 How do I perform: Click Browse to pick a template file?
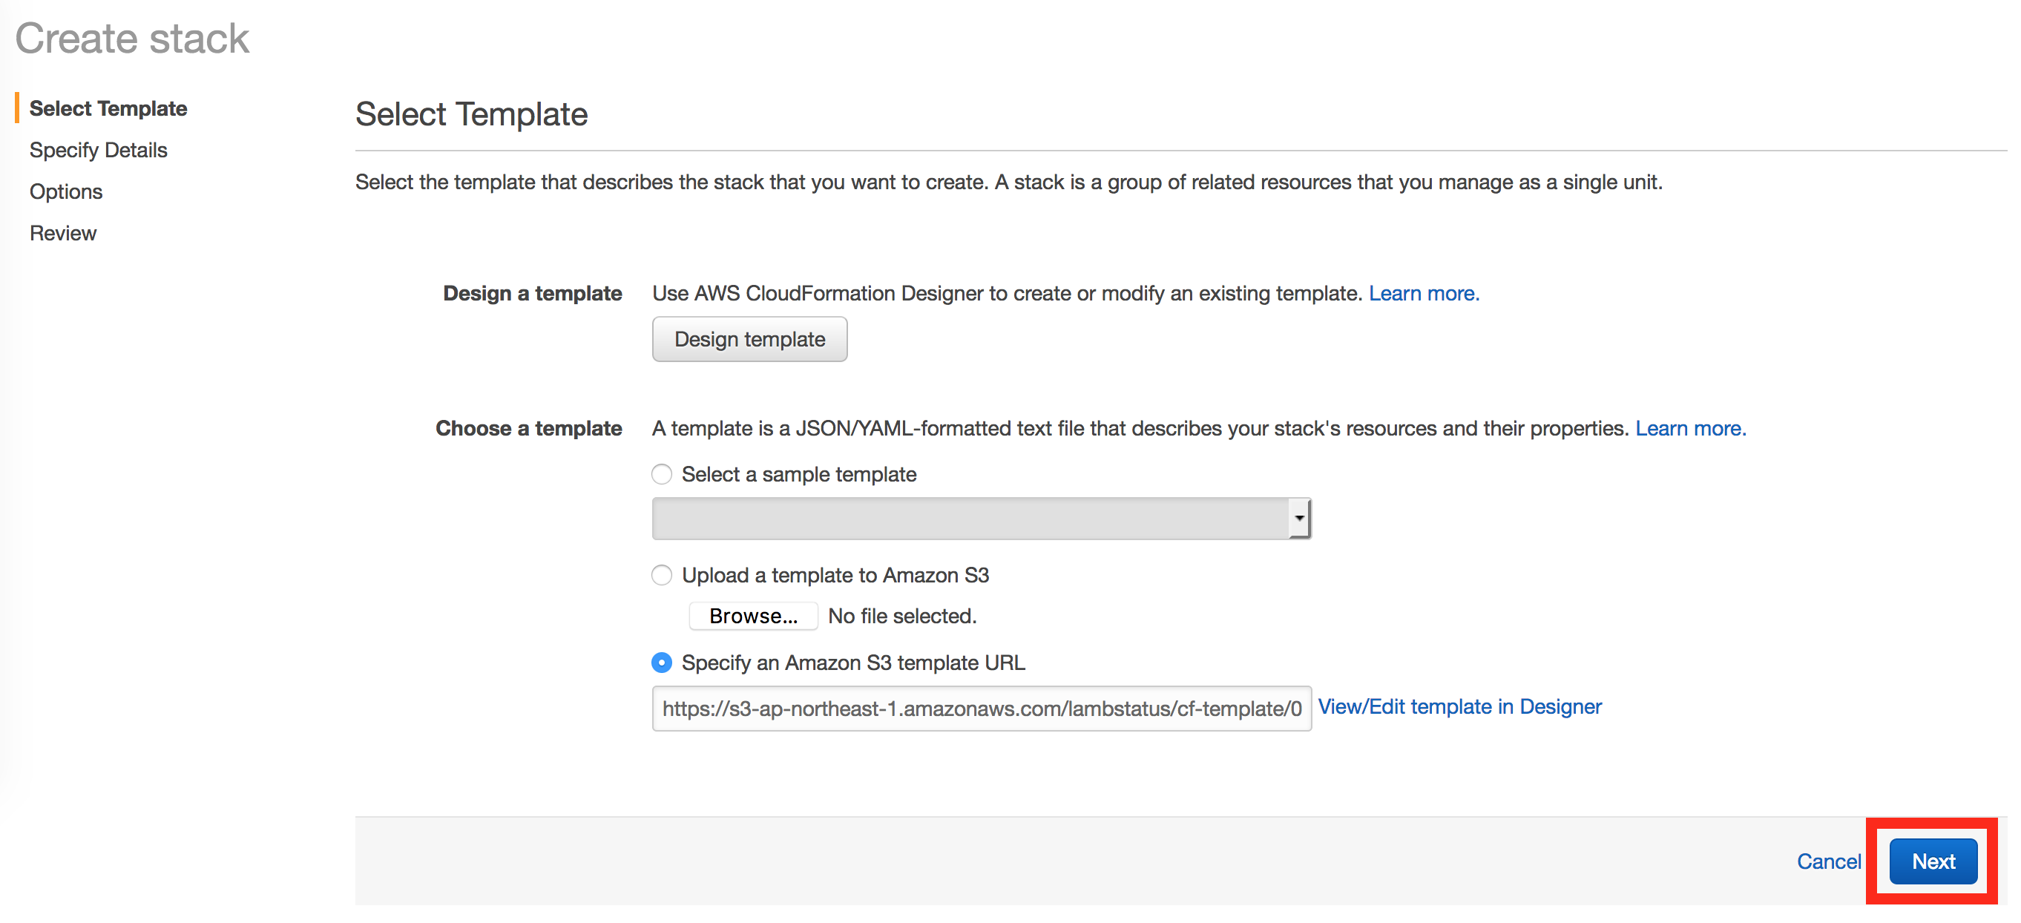click(752, 616)
